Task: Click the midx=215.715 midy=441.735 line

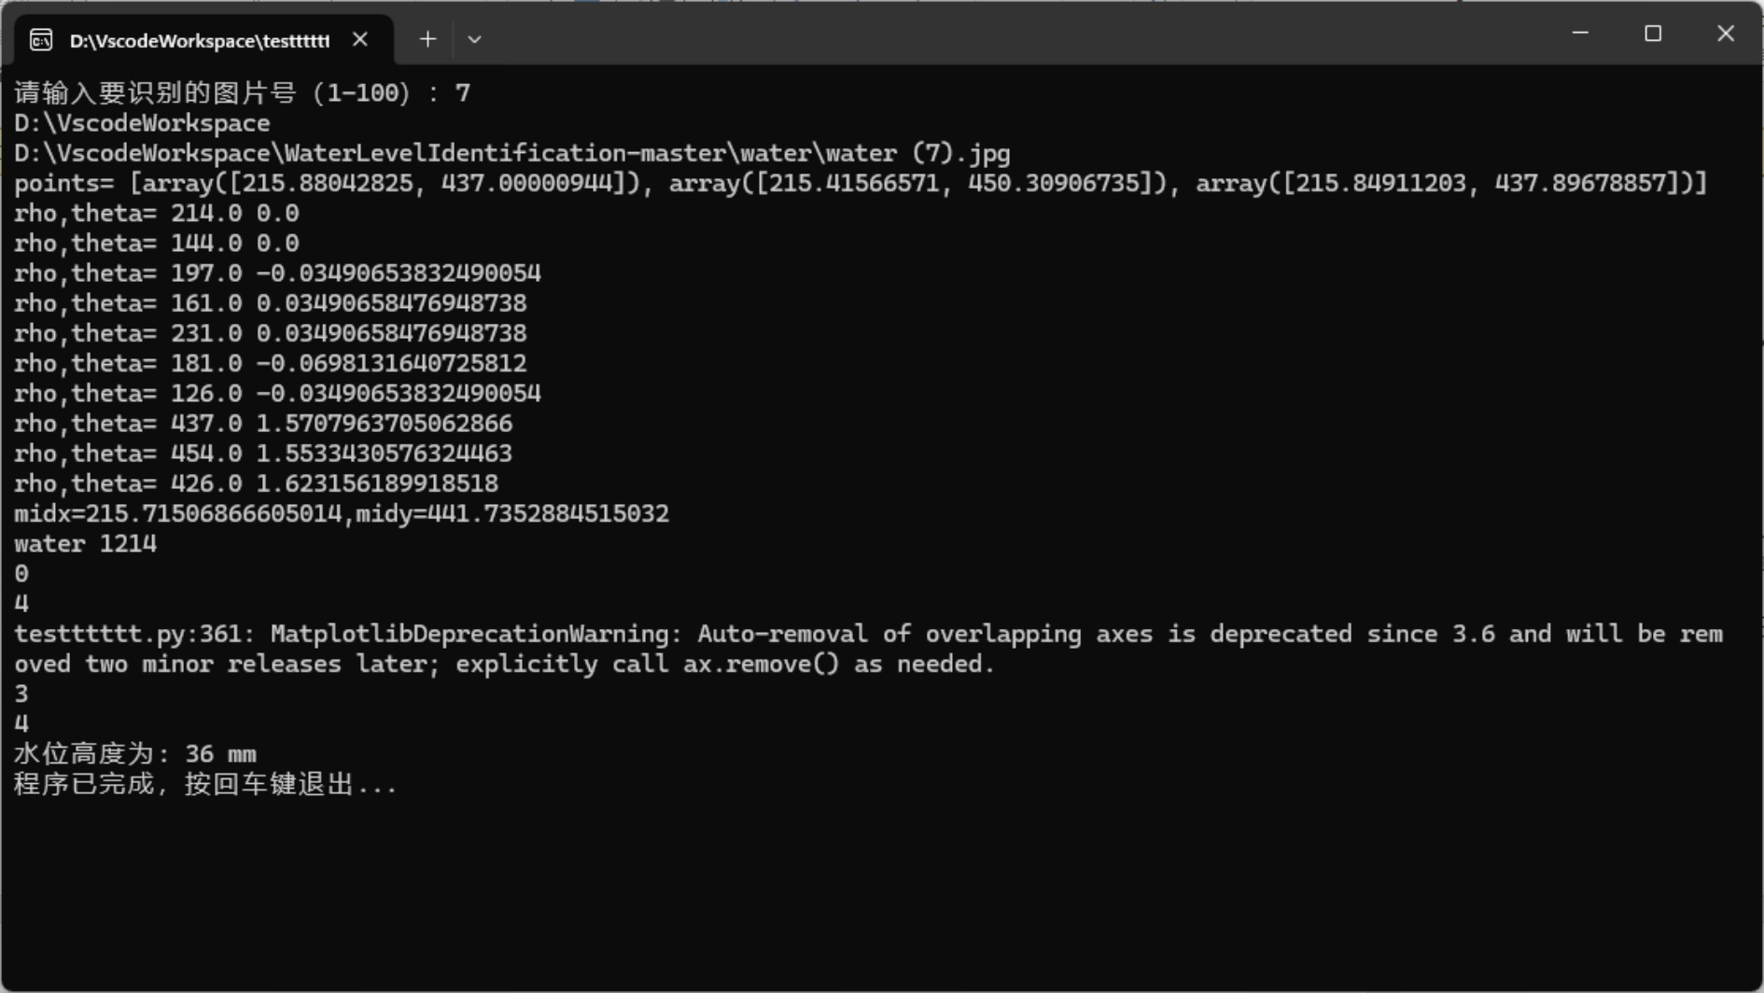Action: coord(341,514)
